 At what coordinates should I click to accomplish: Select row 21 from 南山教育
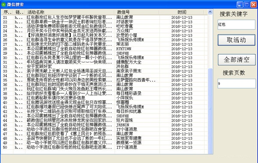104,18
